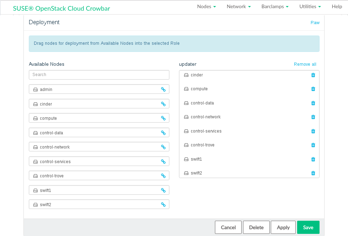Viewport: 348px width, 236px height.
Task: Click link icon next to control-trove node
Action: click(163, 176)
